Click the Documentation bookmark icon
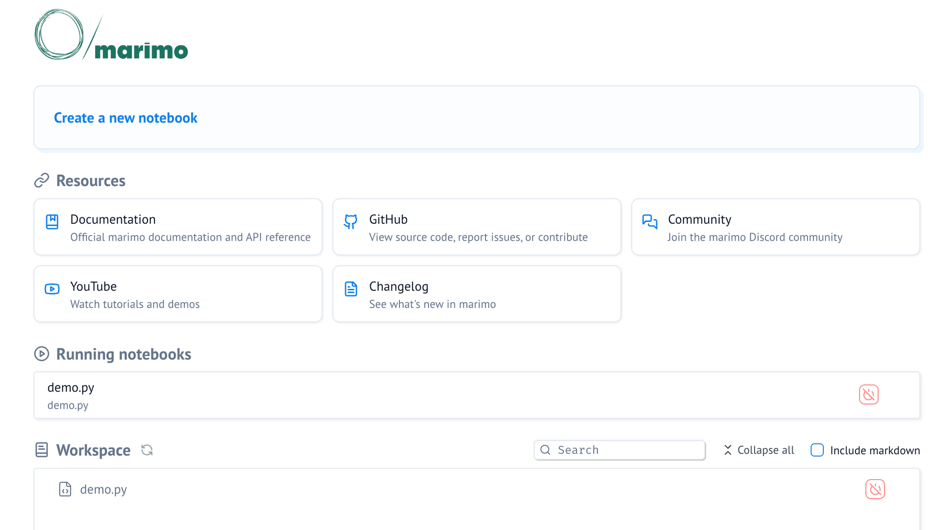This screenshot has width=942, height=530. point(52,221)
